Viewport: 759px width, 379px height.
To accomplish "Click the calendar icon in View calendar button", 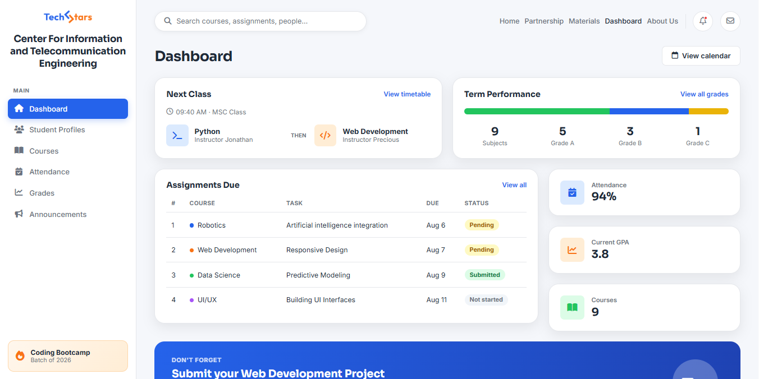I will [x=675, y=56].
